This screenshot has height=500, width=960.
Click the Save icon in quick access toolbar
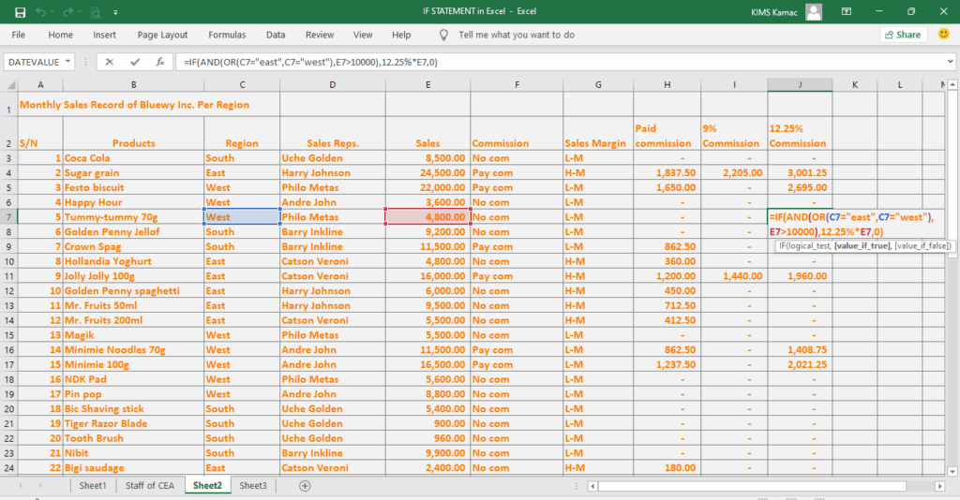[x=20, y=11]
